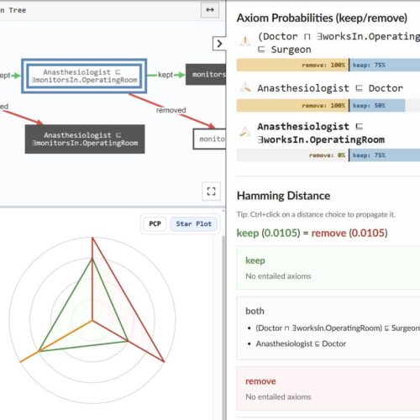This screenshot has height=420, width=420.
Task: Choose the remove (0.0105) distance option
Action: coord(349,233)
